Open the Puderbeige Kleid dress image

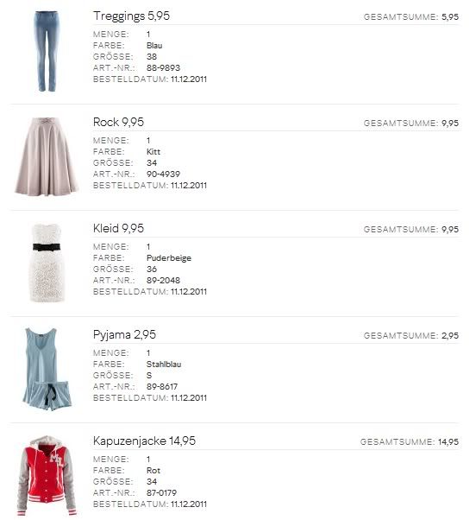click(47, 263)
